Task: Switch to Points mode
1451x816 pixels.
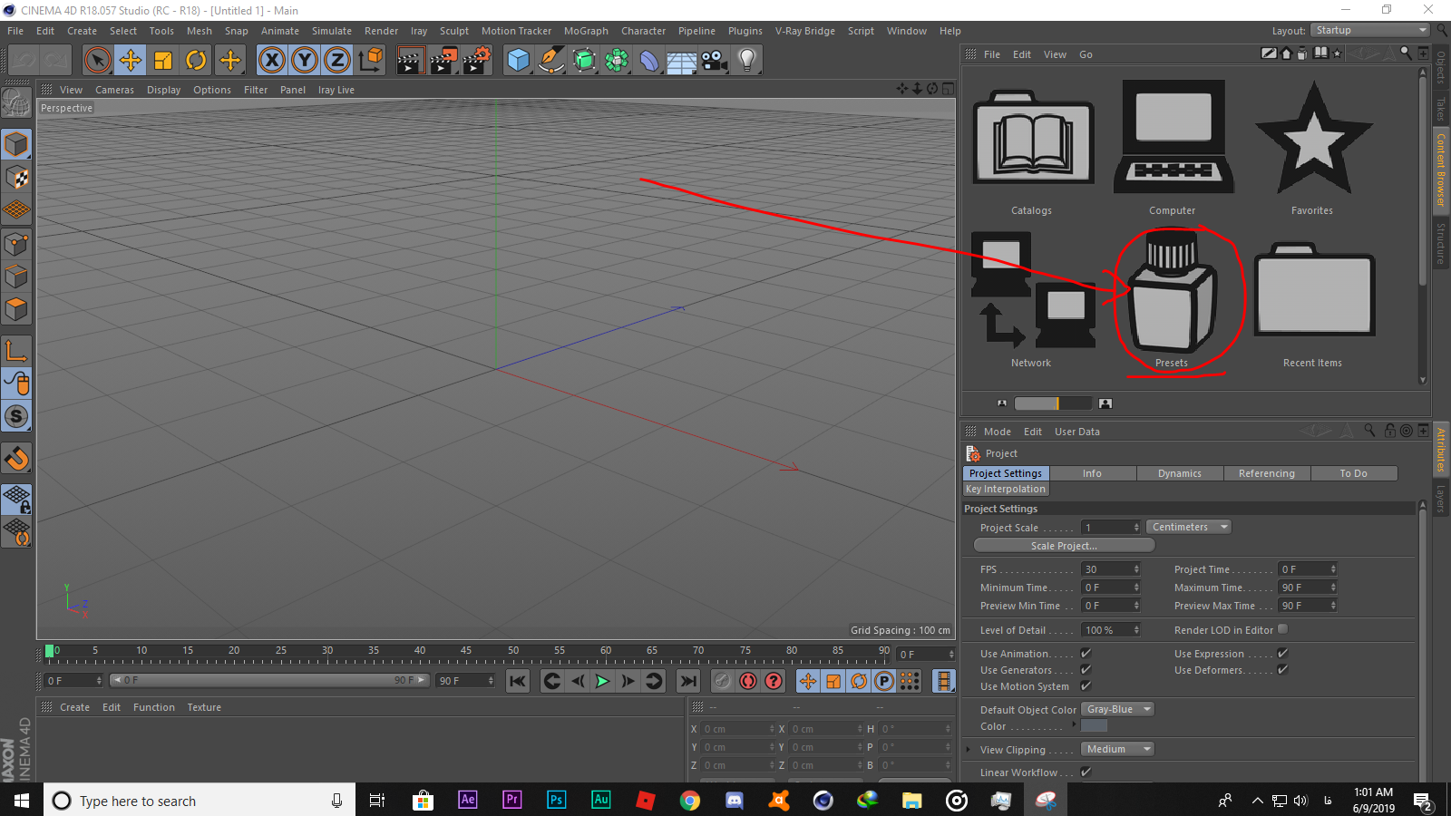Action: tap(16, 244)
